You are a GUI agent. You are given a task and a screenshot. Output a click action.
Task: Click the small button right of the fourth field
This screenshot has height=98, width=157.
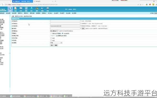tap(83, 28)
